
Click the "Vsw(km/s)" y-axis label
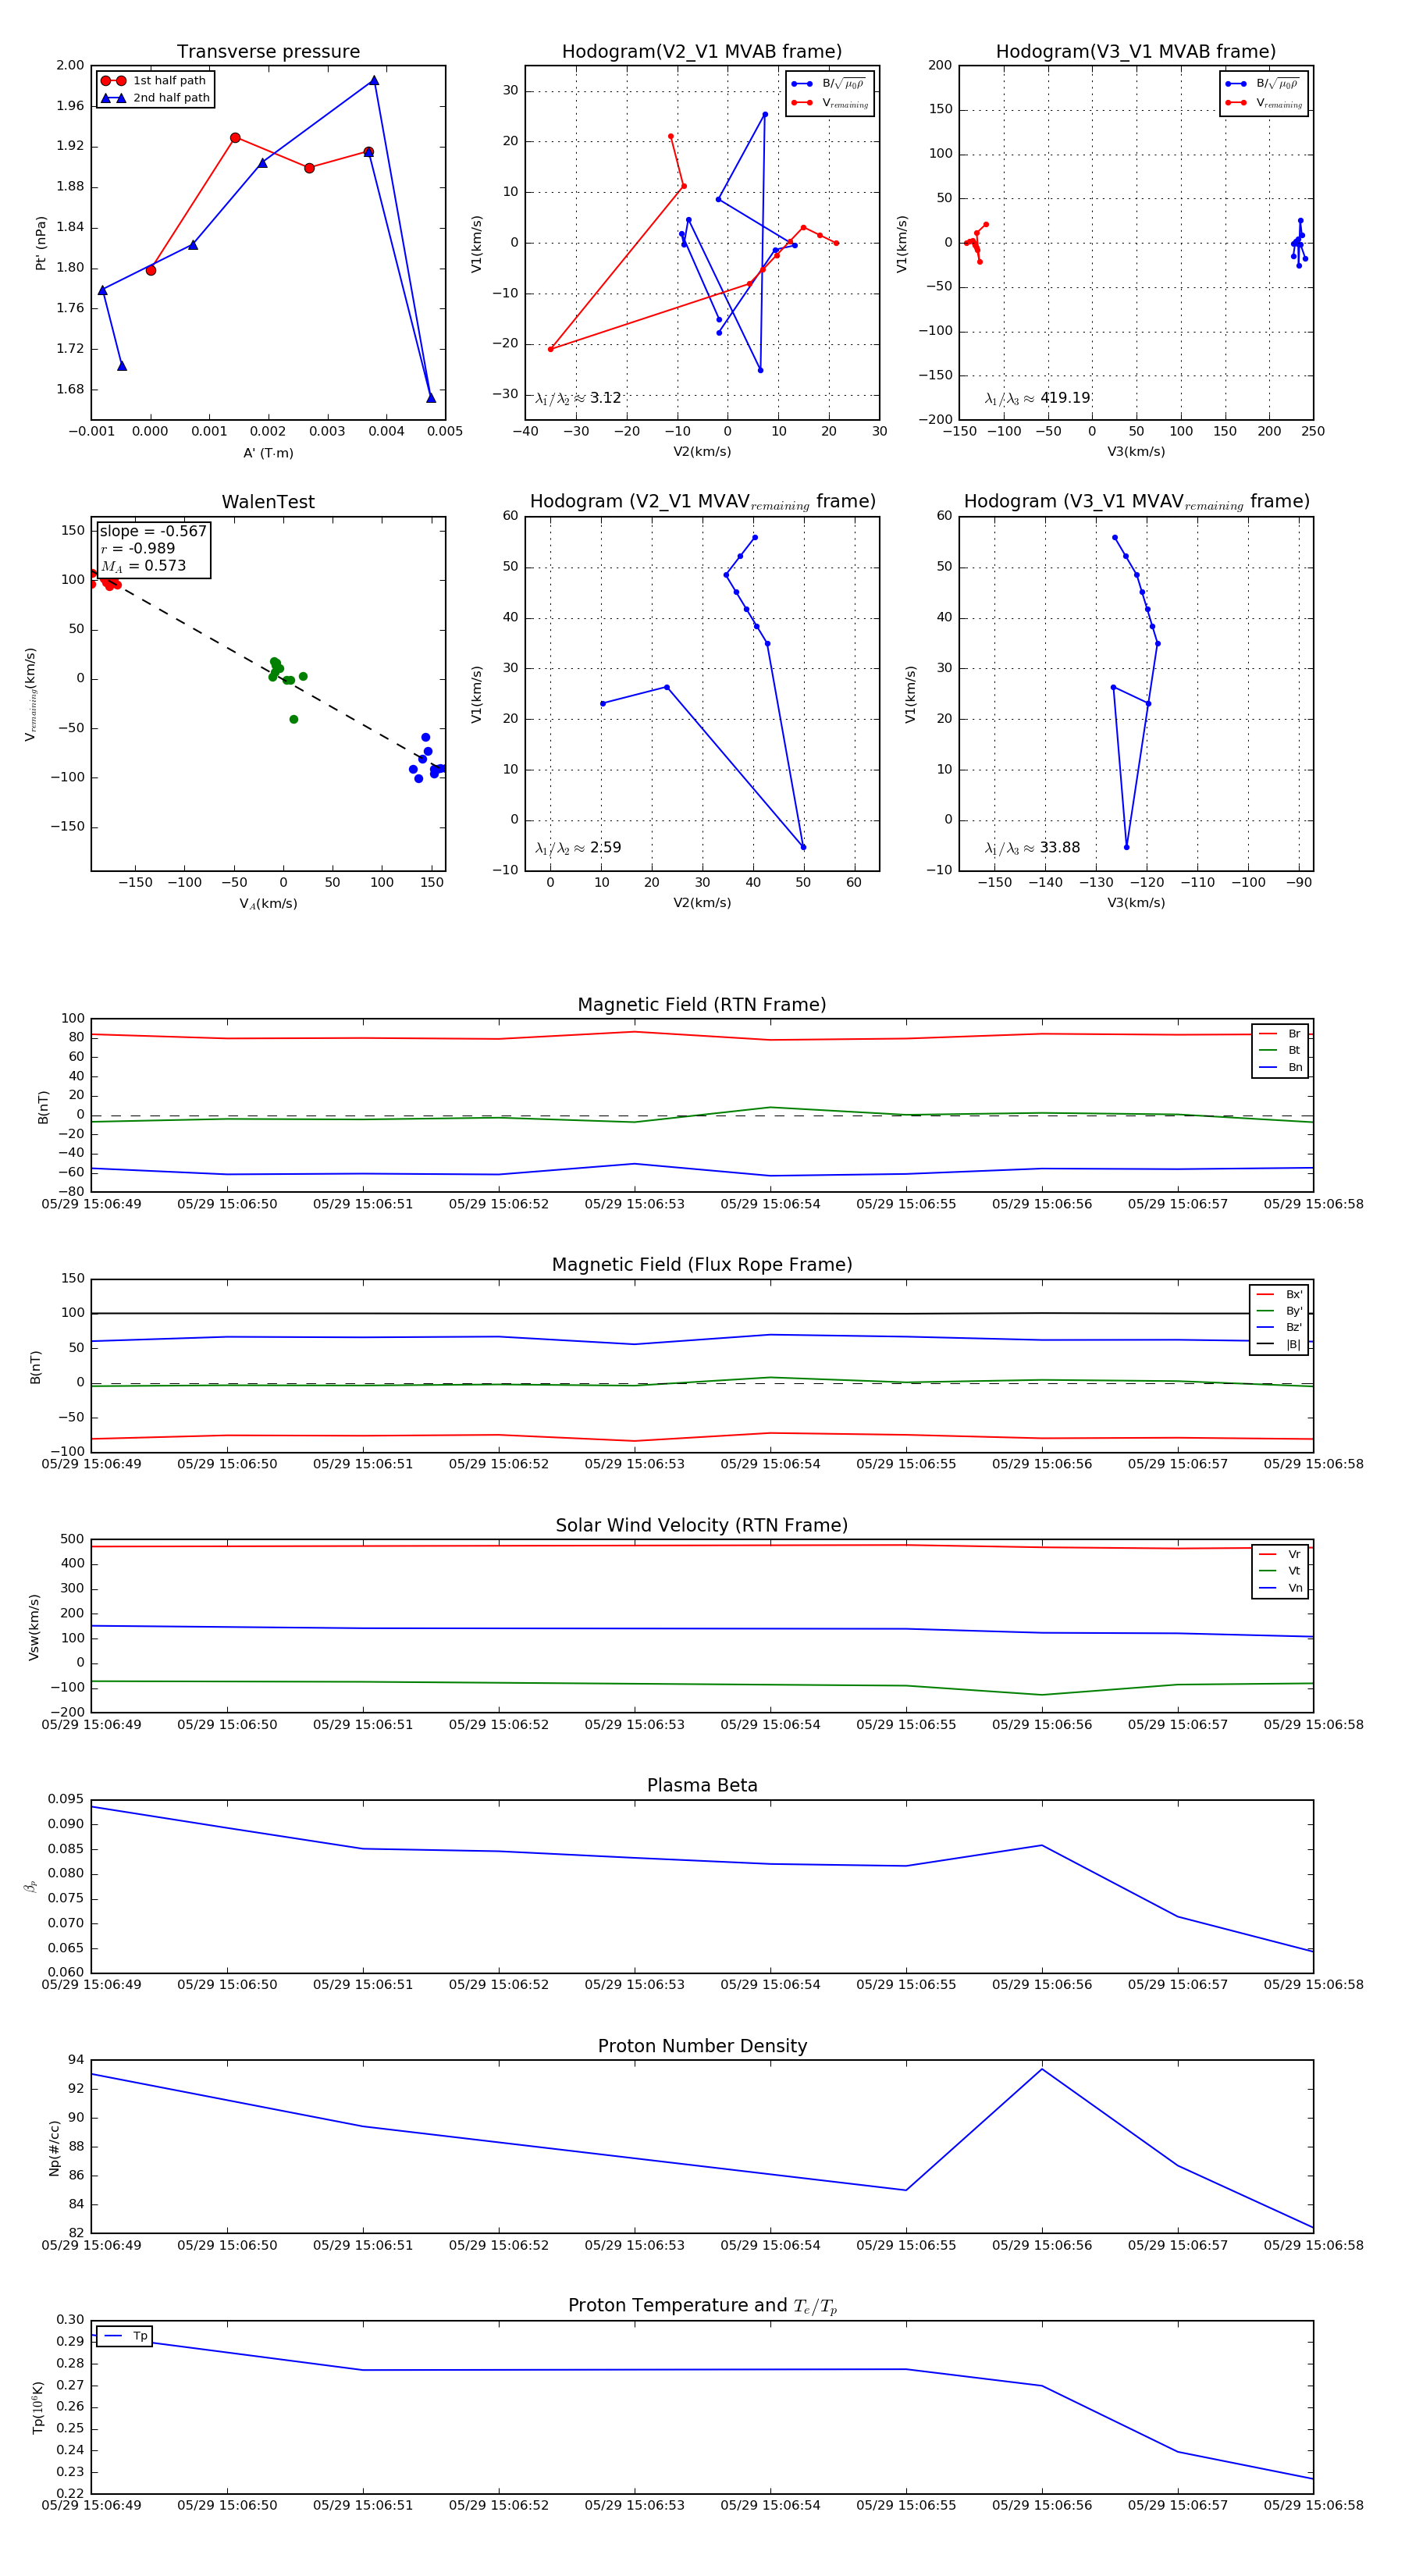pos(34,1627)
